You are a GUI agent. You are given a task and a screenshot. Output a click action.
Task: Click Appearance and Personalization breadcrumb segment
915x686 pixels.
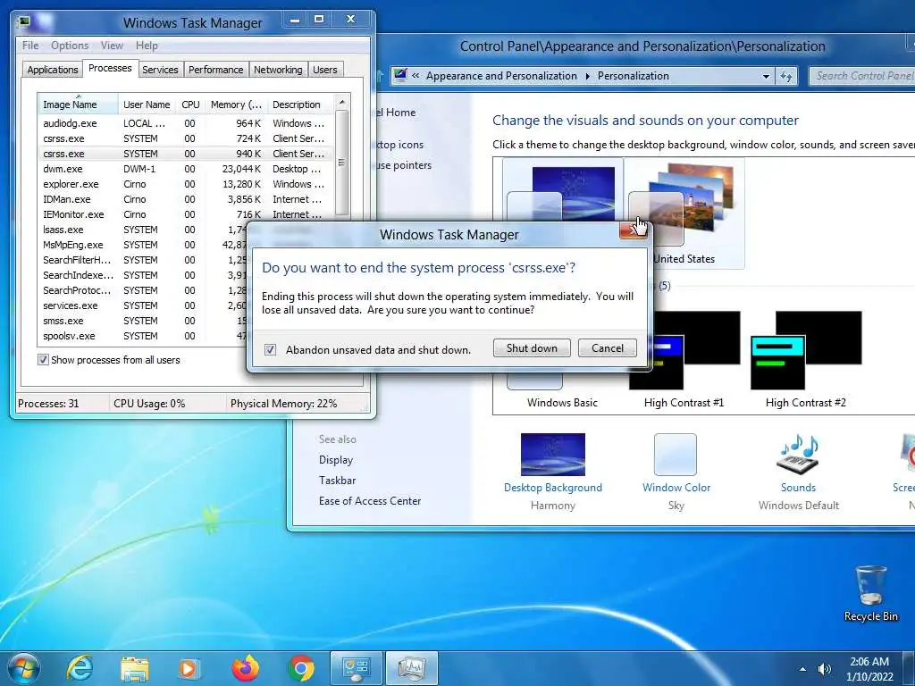(x=501, y=76)
